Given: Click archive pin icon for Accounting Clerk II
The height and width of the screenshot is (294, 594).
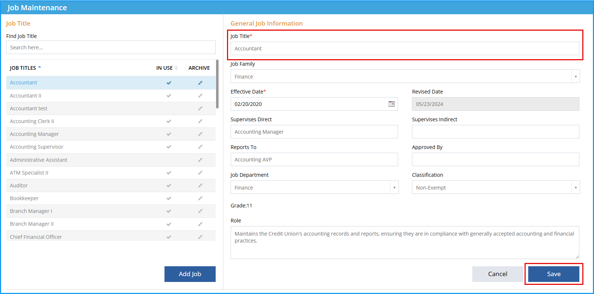Looking at the screenshot, I should click(x=200, y=121).
